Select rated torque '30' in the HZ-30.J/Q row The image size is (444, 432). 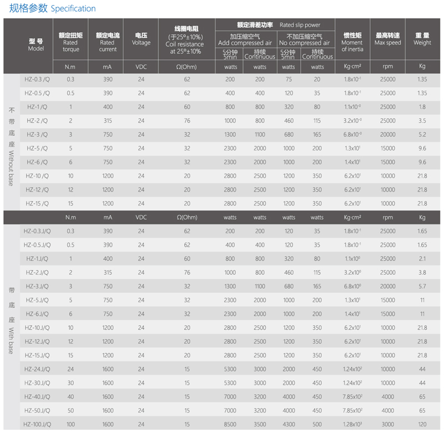(70, 383)
